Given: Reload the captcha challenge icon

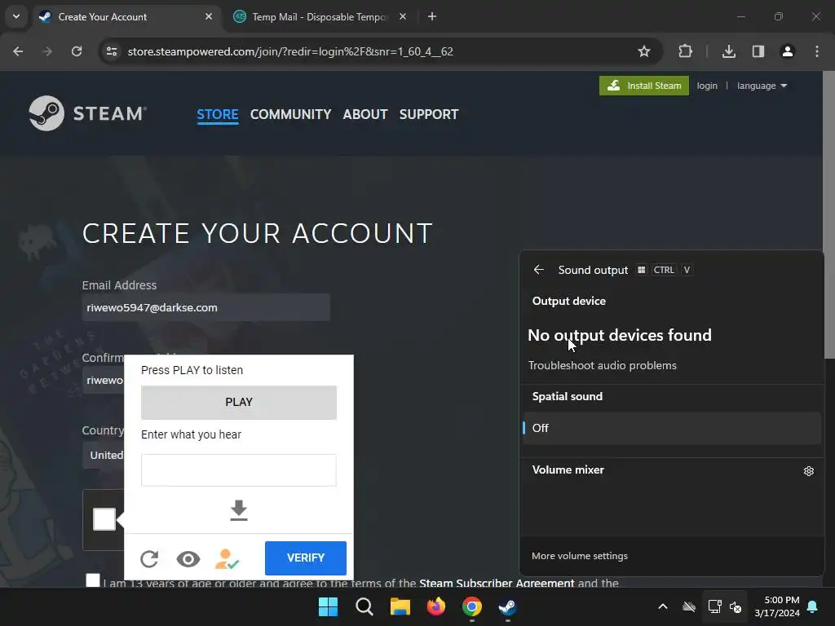Looking at the screenshot, I should point(150,559).
